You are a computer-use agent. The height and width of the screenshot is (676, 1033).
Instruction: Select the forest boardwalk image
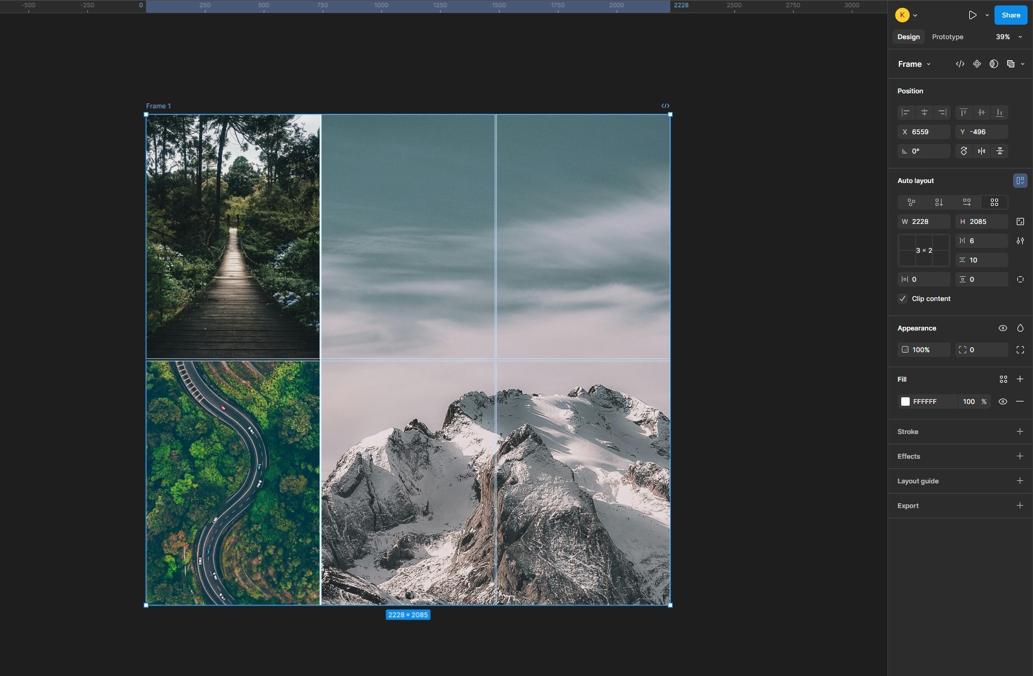(233, 237)
